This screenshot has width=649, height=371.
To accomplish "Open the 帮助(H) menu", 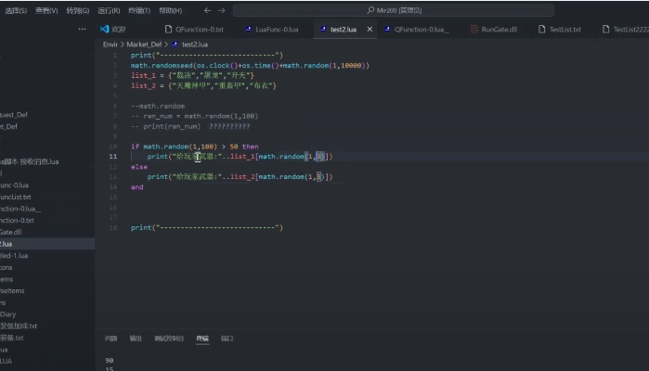I will point(170,10).
